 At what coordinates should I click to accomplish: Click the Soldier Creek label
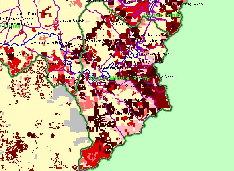coord(58,64)
